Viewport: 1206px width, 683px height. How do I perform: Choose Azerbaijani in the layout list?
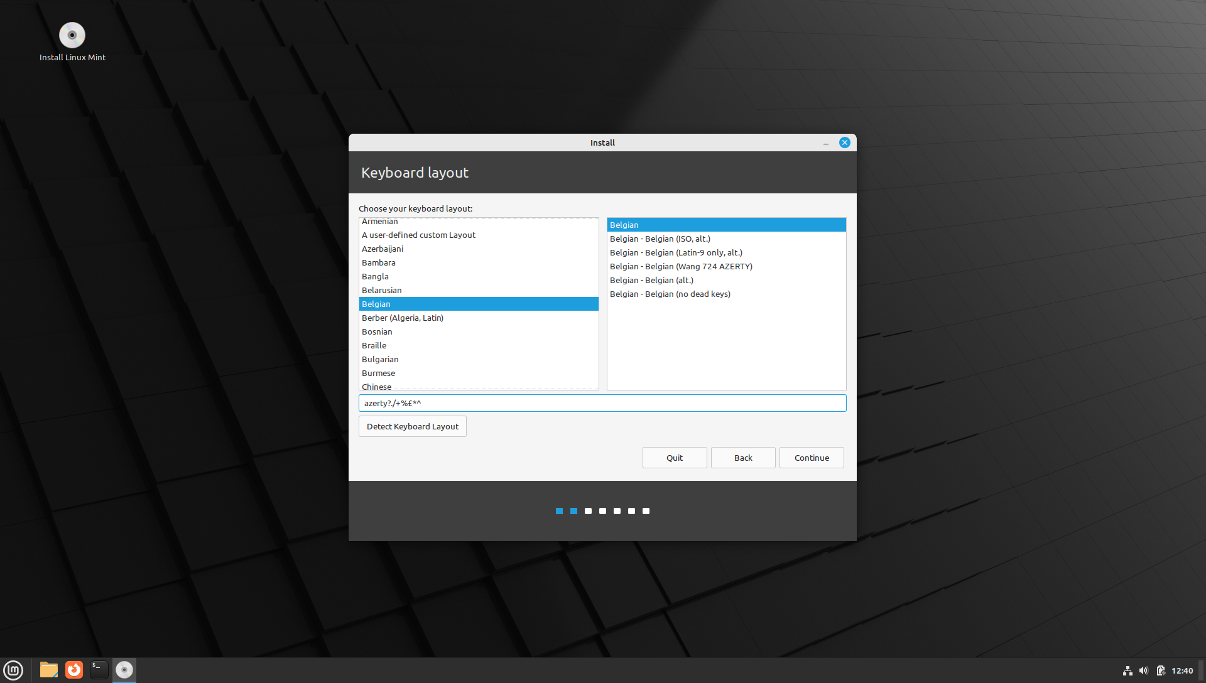click(x=479, y=249)
